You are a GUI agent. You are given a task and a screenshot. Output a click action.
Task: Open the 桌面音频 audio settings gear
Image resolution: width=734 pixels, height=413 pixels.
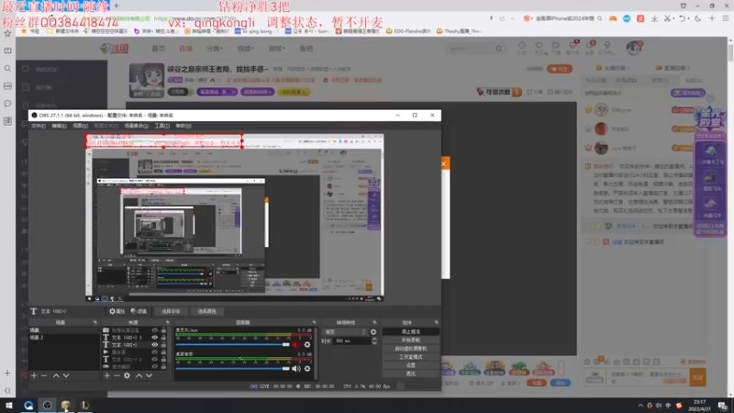(307, 369)
